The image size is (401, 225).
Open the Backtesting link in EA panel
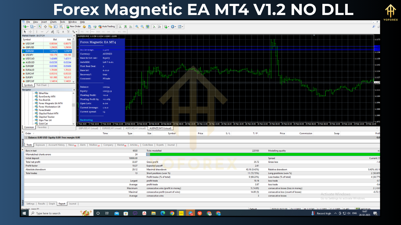pyautogui.click(x=86, y=120)
